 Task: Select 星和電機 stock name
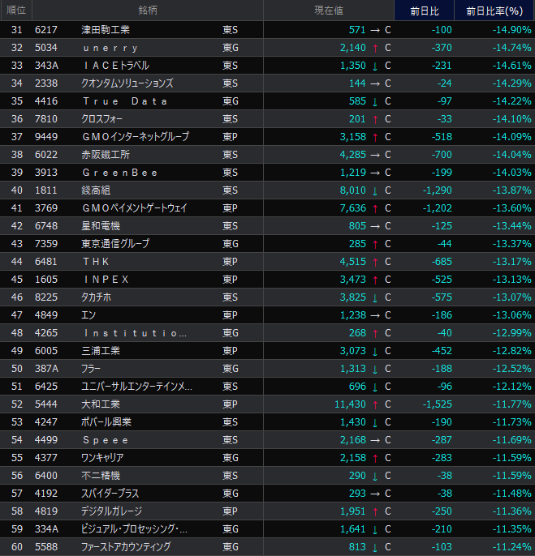(101, 226)
